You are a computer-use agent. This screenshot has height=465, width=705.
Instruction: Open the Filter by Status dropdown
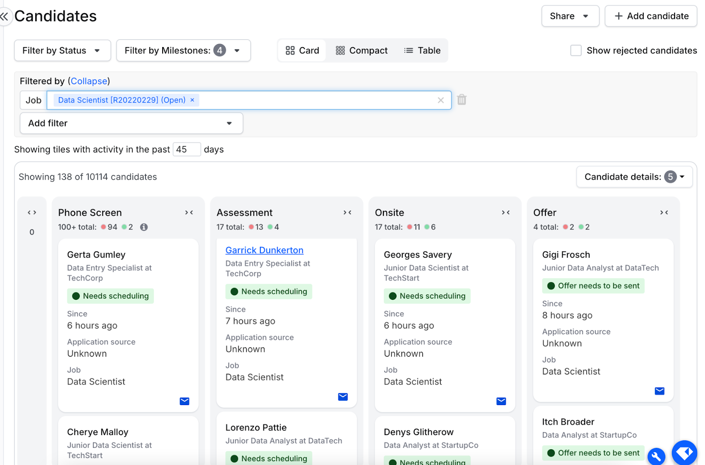[x=62, y=51]
